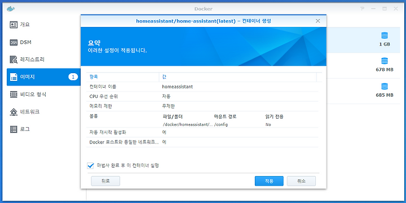Click the DSM sidebar icon

[x=14, y=42]
